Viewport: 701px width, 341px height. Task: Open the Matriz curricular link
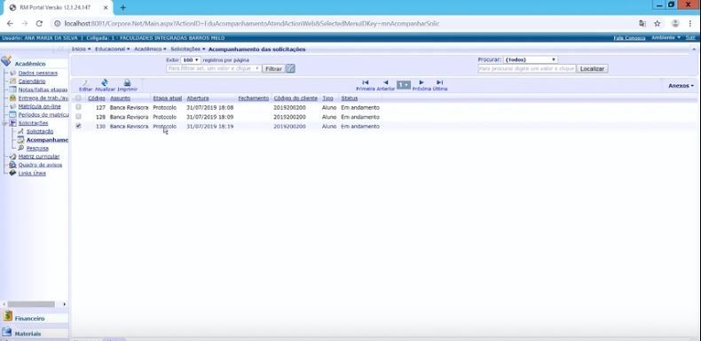coord(39,157)
